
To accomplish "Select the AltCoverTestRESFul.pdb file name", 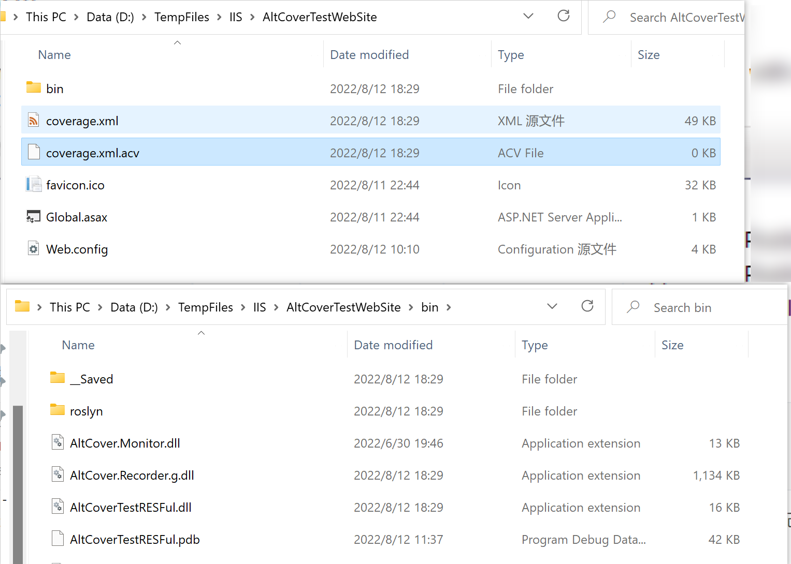I will (135, 540).
